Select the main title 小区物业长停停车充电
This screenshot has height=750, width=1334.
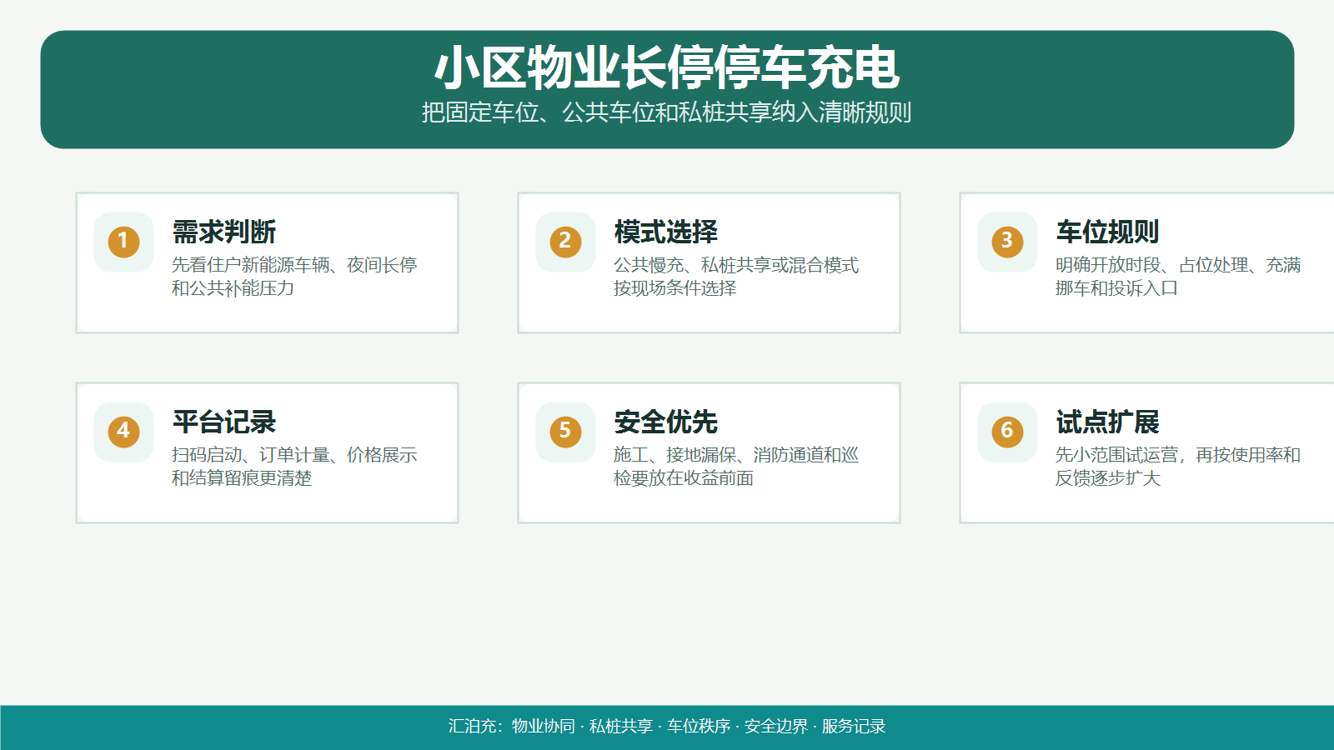[x=667, y=67]
